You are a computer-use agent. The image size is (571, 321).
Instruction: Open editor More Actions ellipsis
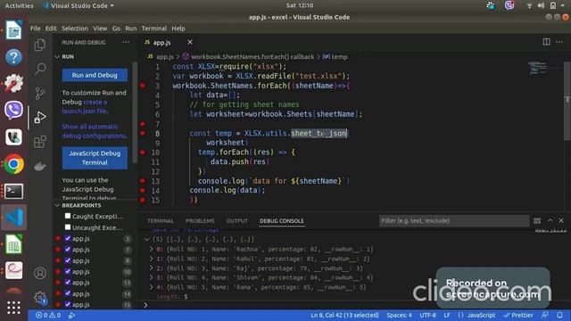coord(559,42)
